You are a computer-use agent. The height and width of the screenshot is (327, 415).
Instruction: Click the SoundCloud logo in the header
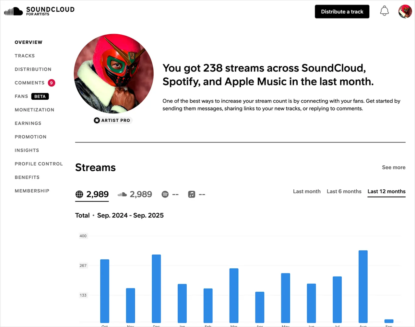[x=39, y=11]
